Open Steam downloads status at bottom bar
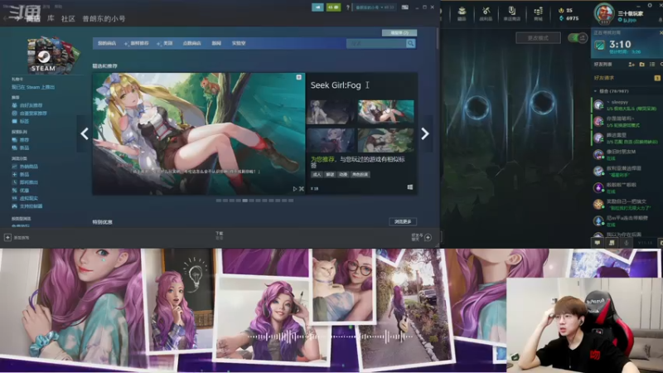This screenshot has height=373, width=663. 220,235
